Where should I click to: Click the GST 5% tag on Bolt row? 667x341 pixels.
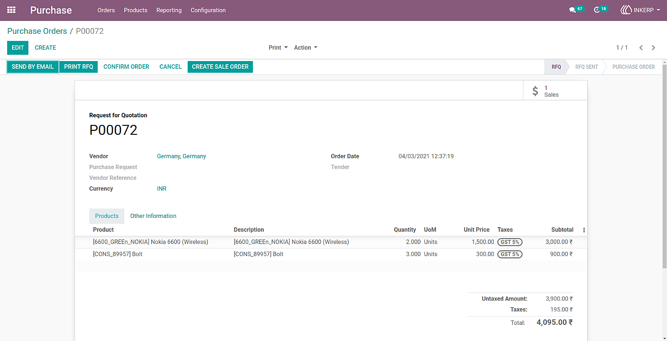pyautogui.click(x=510, y=254)
